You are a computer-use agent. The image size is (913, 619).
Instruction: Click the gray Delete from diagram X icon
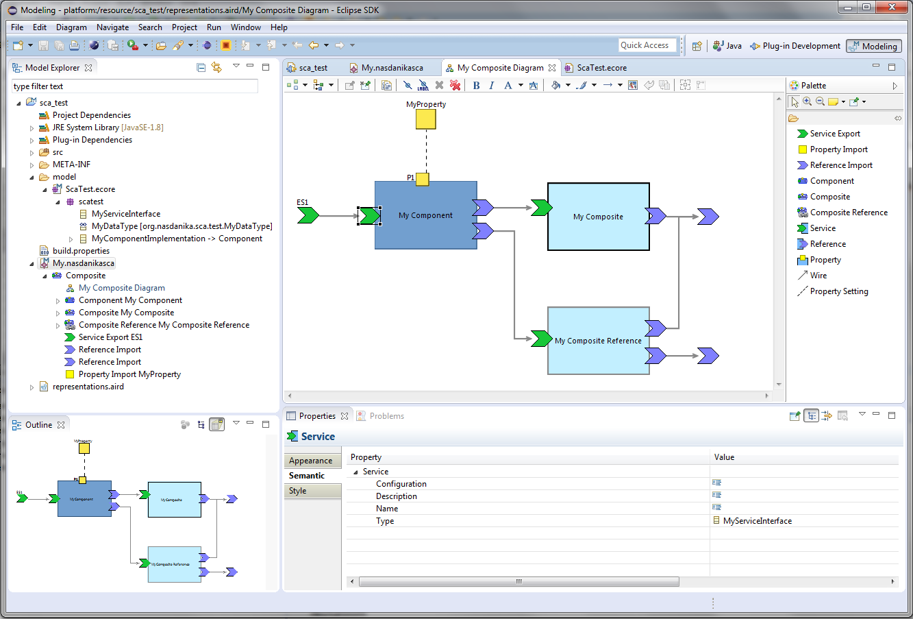[x=439, y=85]
